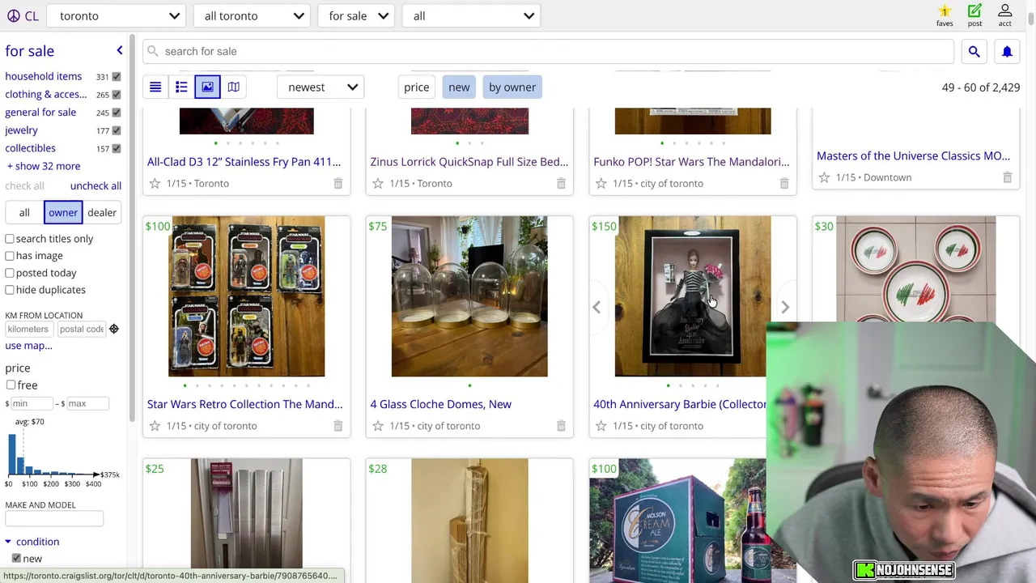Open the faves star icon
Image resolution: width=1036 pixels, height=583 pixels.
pyautogui.click(x=945, y=15)
